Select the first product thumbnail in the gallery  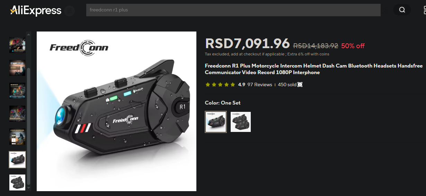click(x=17, y=45)
